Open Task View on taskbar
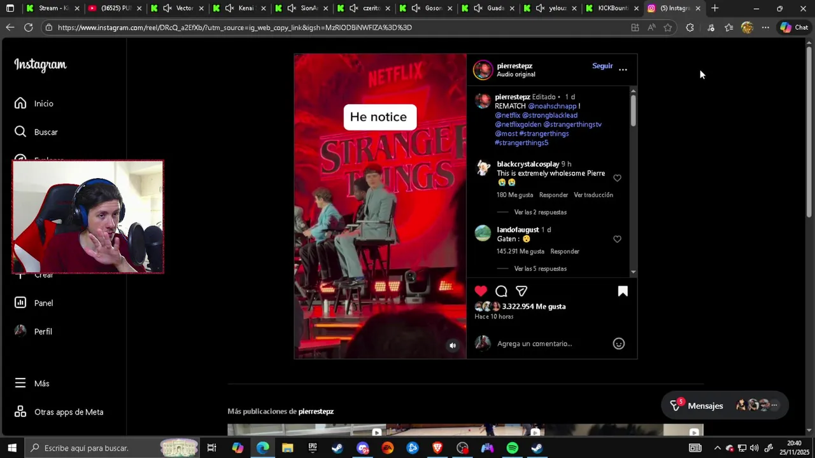 (x=212, y=448)
